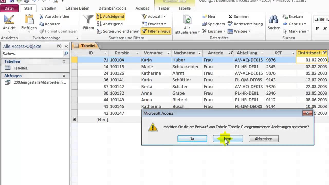This screenshot has height=185, width=329.
Task: Click Format übertragen painter
Action: 58,31
